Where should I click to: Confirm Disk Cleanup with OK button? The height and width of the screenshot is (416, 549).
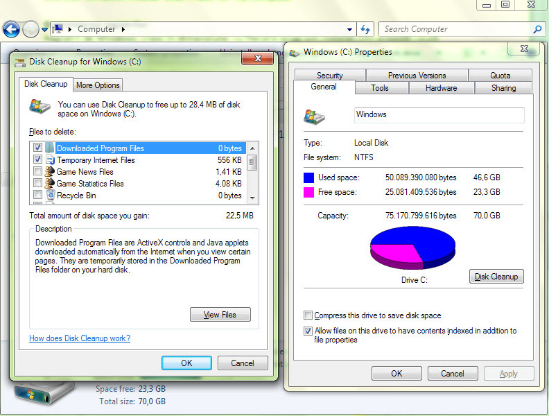[186, 363]
